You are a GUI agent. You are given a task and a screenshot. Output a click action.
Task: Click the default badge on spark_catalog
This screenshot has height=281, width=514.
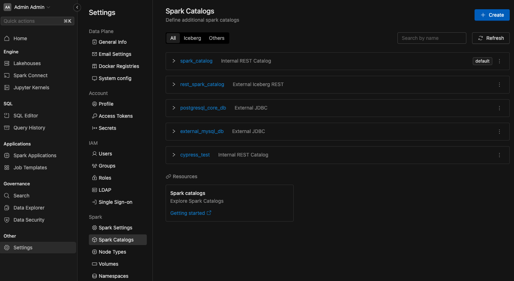point(482,61)
